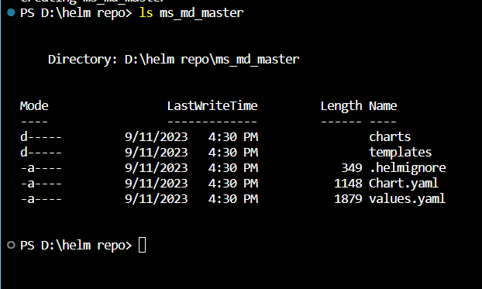Screen dimensions: 482x289
Task: Click the Mode column header
Action: coord(34,106)
